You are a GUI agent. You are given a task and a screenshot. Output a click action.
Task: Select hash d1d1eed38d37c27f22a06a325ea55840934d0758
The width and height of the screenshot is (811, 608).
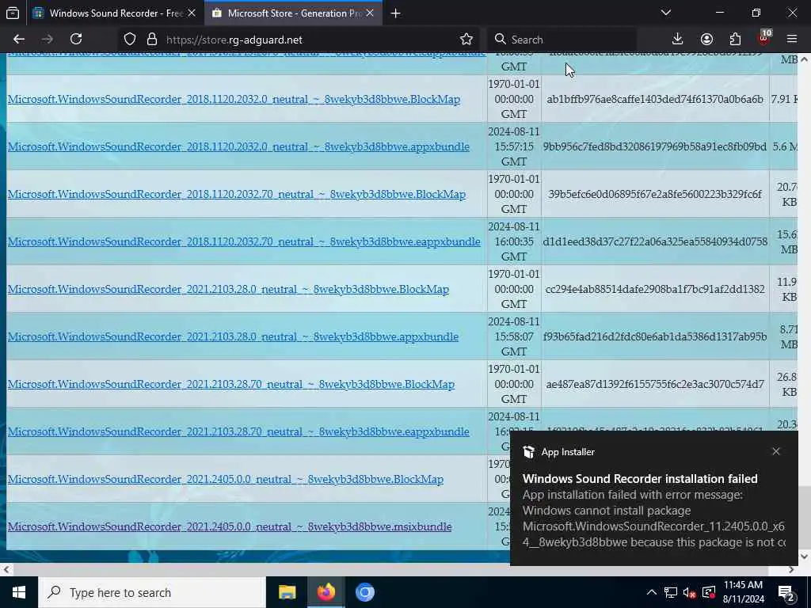coord(655,242)
